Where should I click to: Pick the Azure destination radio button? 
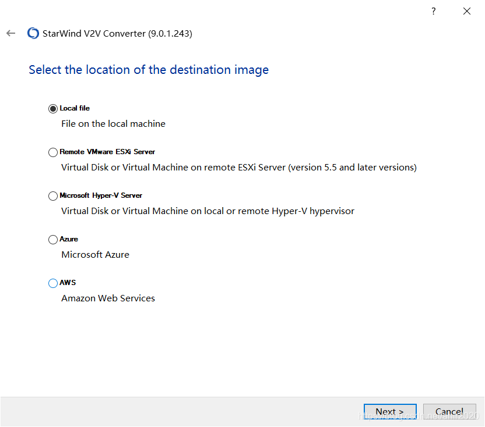point(53,239)
